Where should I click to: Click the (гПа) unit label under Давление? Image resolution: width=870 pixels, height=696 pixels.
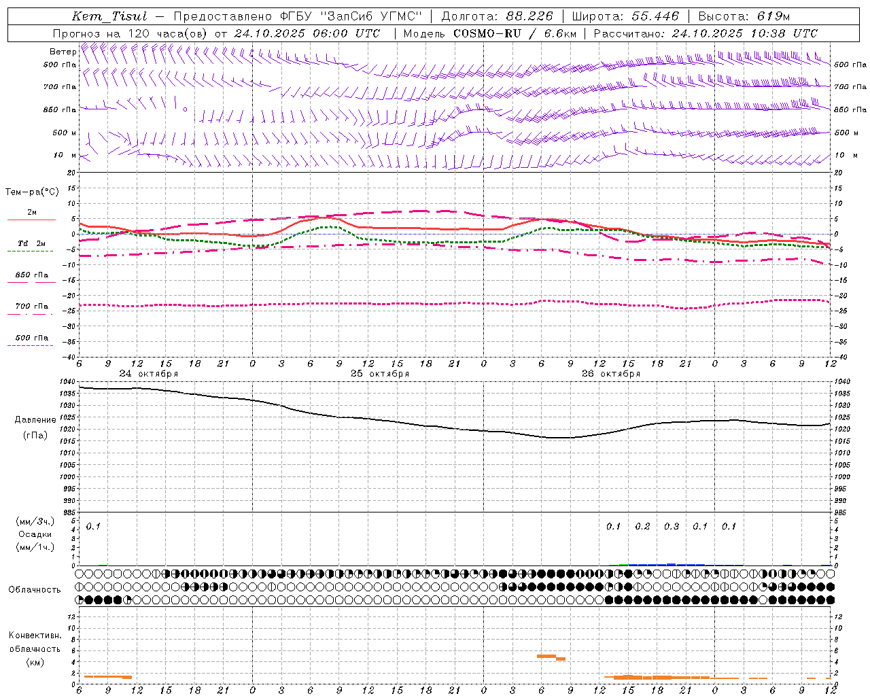click(35, 435)
